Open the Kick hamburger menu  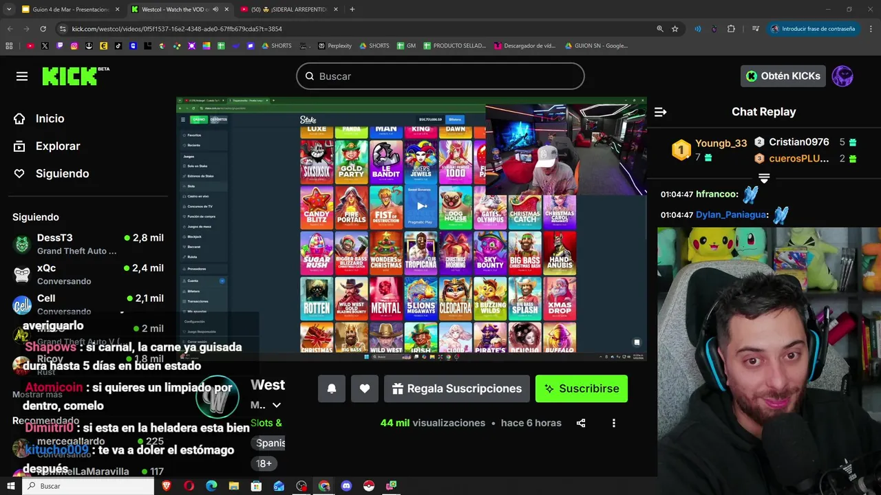click(22, 76)
